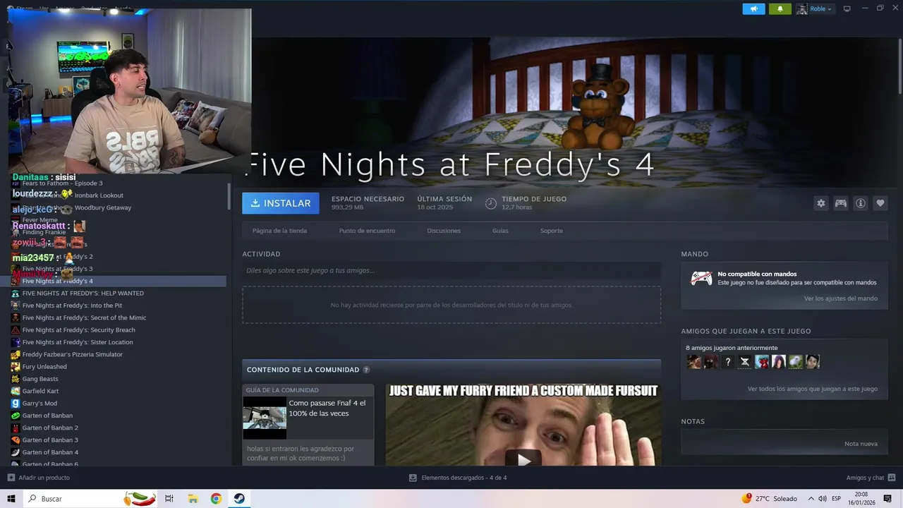Select Five Nights at Freddy's: Secret of the Mimic
The image size is (903, 508).
coord(84,317)
